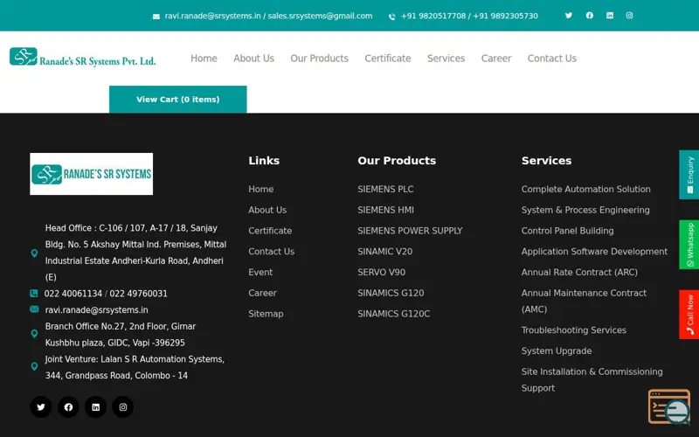Image resolution: width=699 pixels, height=437 pixels.
Task: Open Certificate in the top navigation
Action: (388, 59)
